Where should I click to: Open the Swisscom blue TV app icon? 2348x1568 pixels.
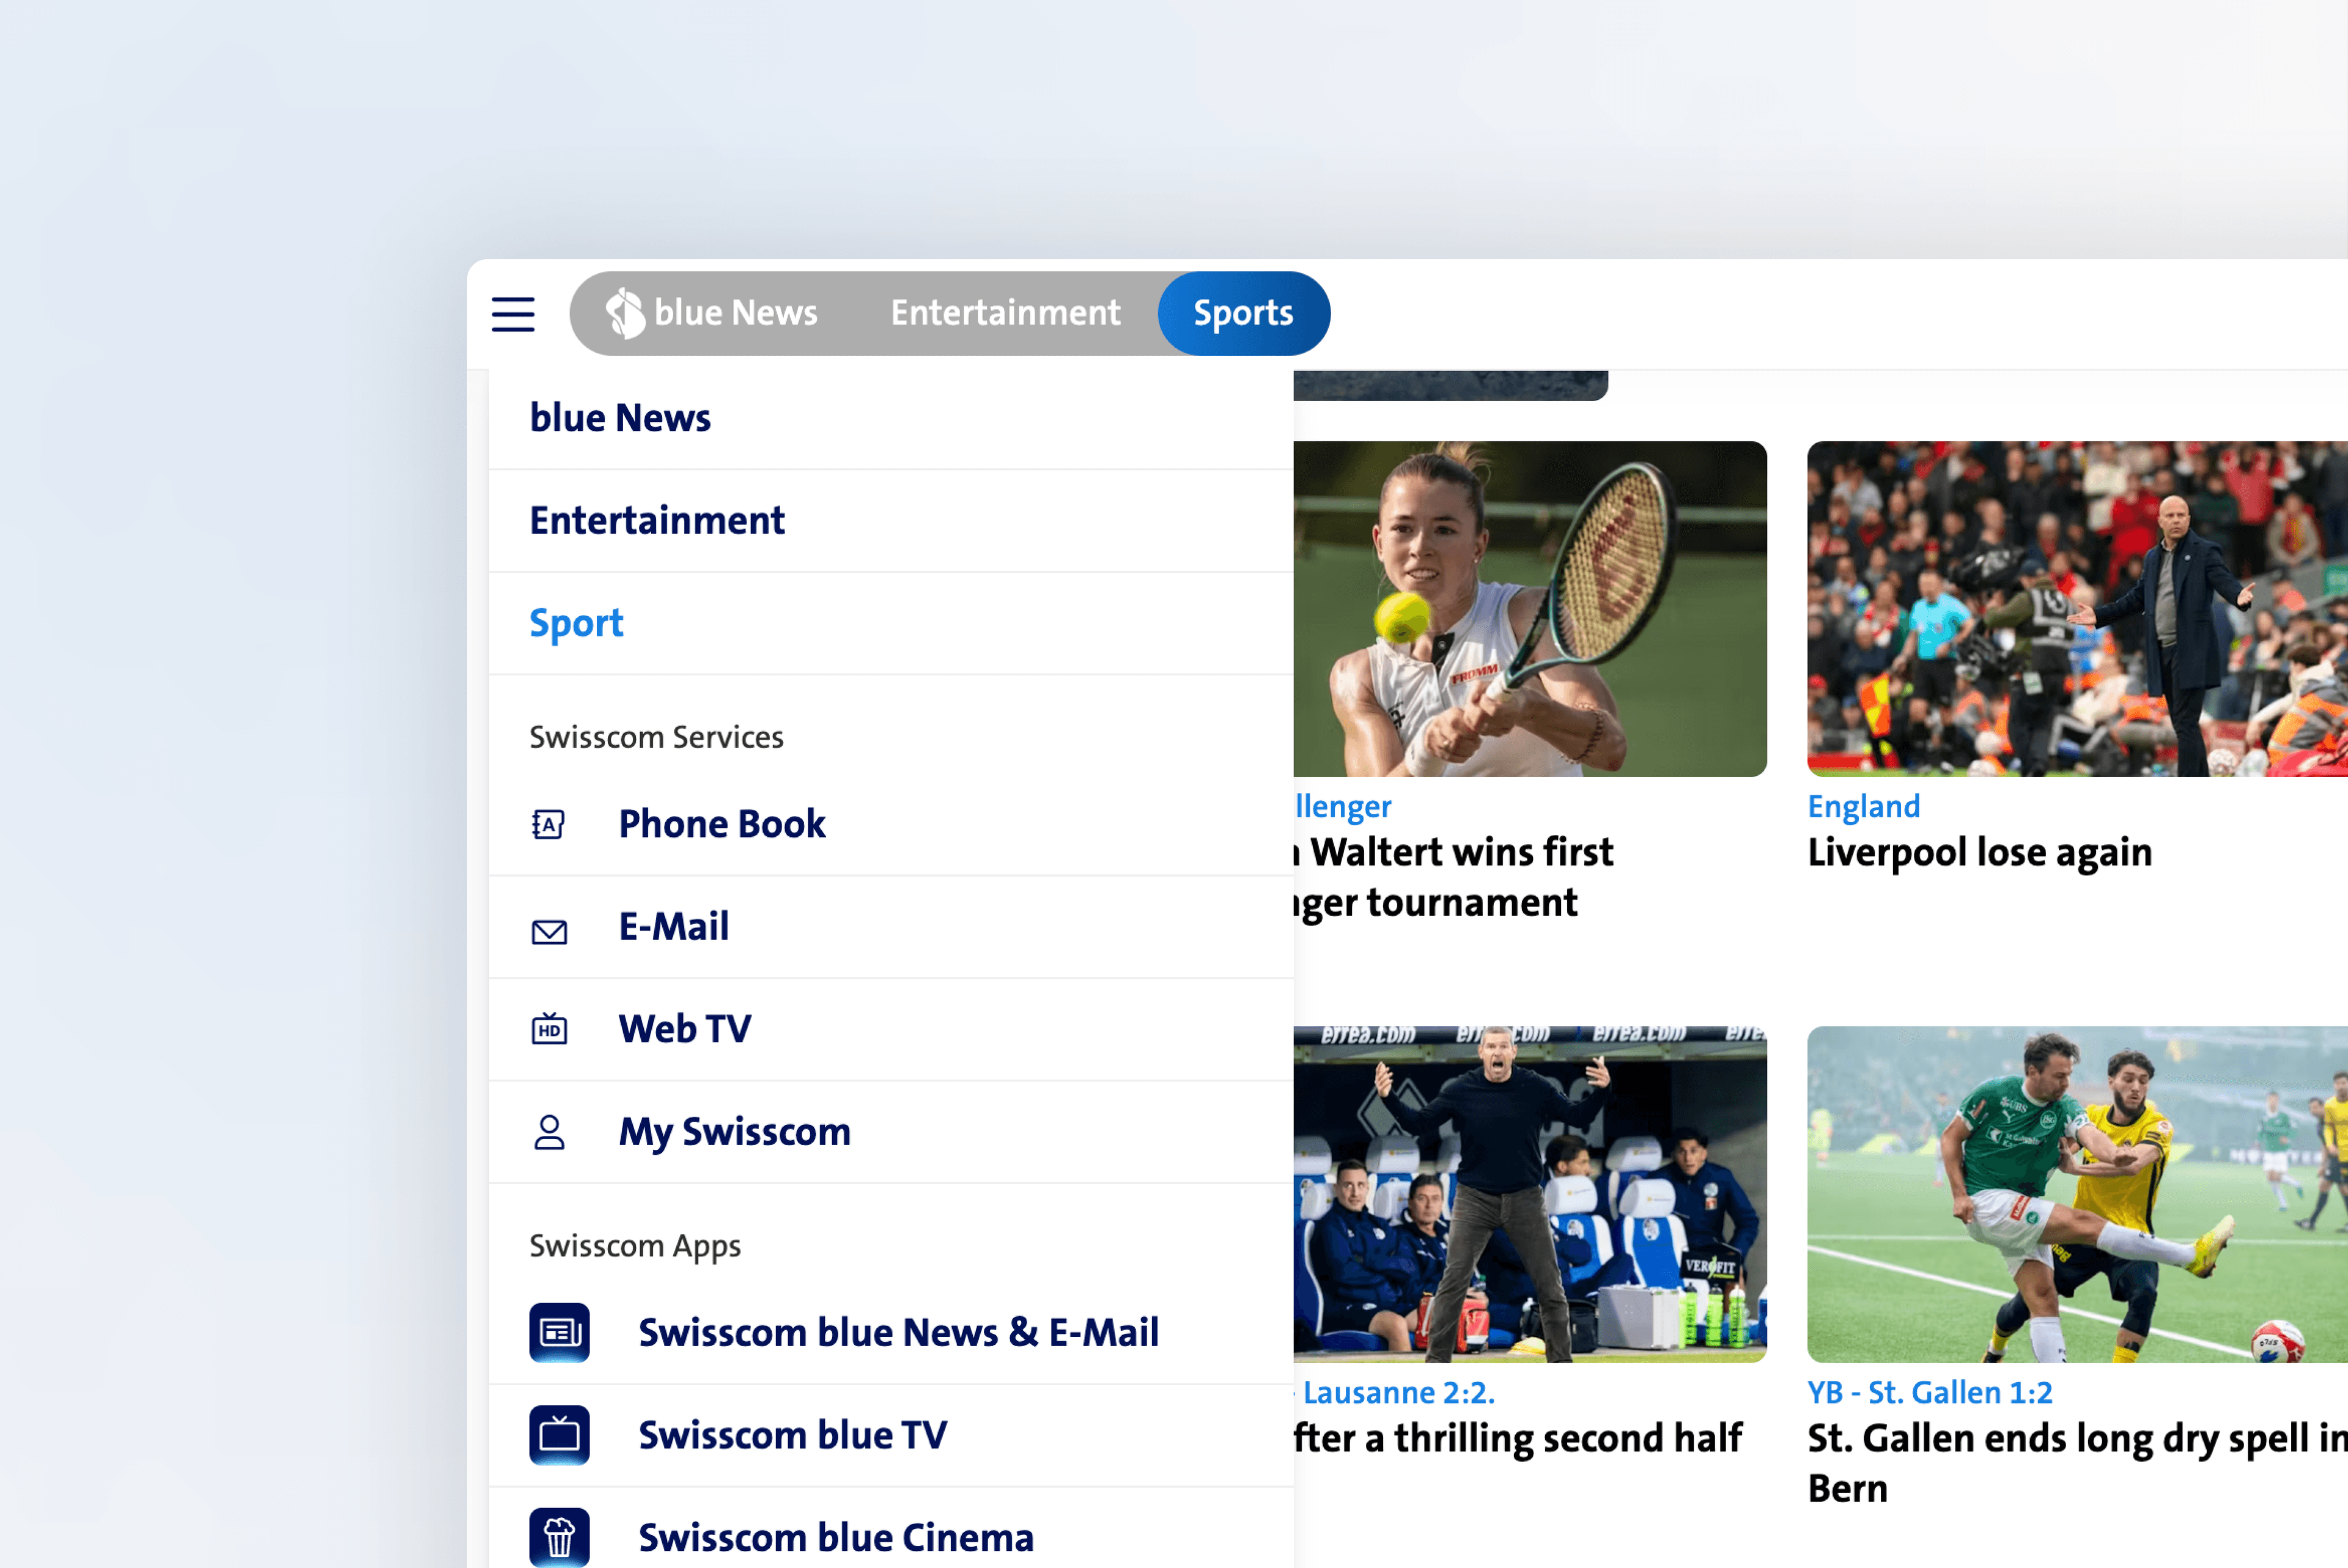[559, 1435]
